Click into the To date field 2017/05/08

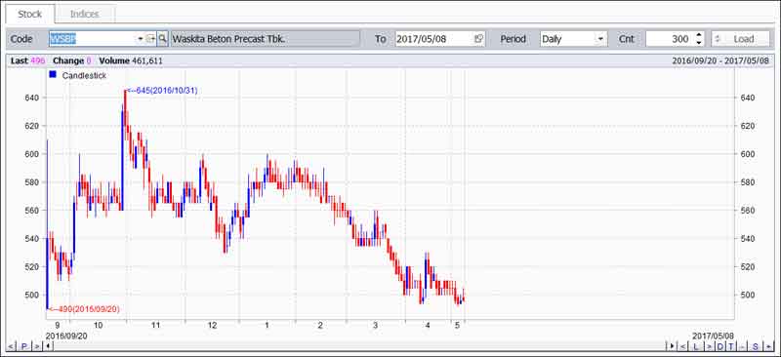point(433,39)
